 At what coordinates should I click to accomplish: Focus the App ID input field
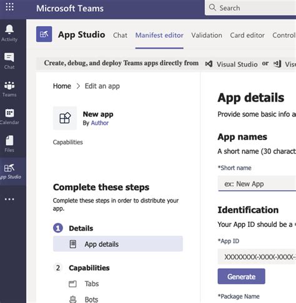point(257,257)
